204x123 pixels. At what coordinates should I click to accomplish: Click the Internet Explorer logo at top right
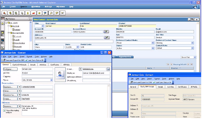click(x=195, y=7)
